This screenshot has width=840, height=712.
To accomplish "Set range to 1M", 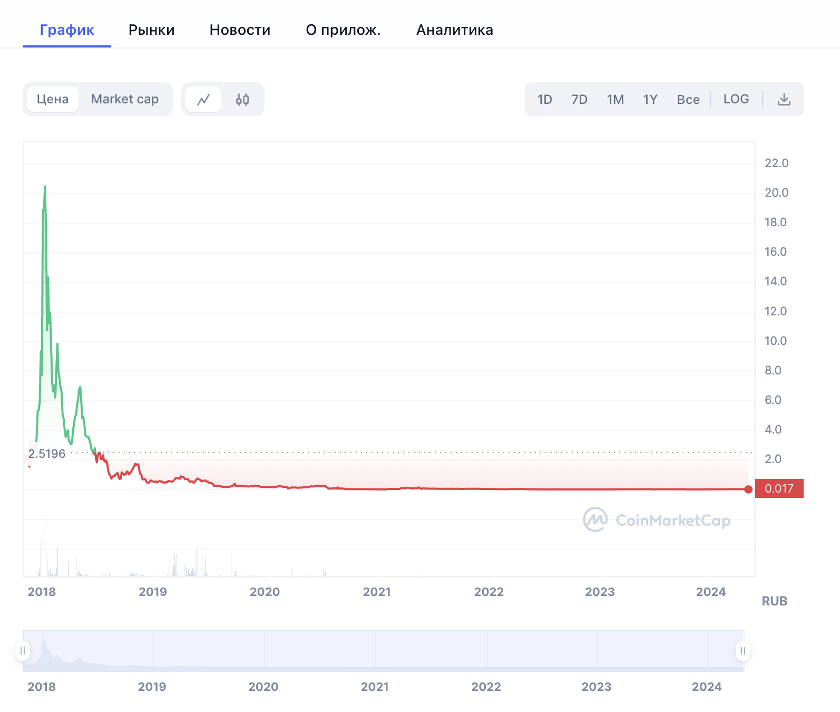I will click(x=615, y=99).
